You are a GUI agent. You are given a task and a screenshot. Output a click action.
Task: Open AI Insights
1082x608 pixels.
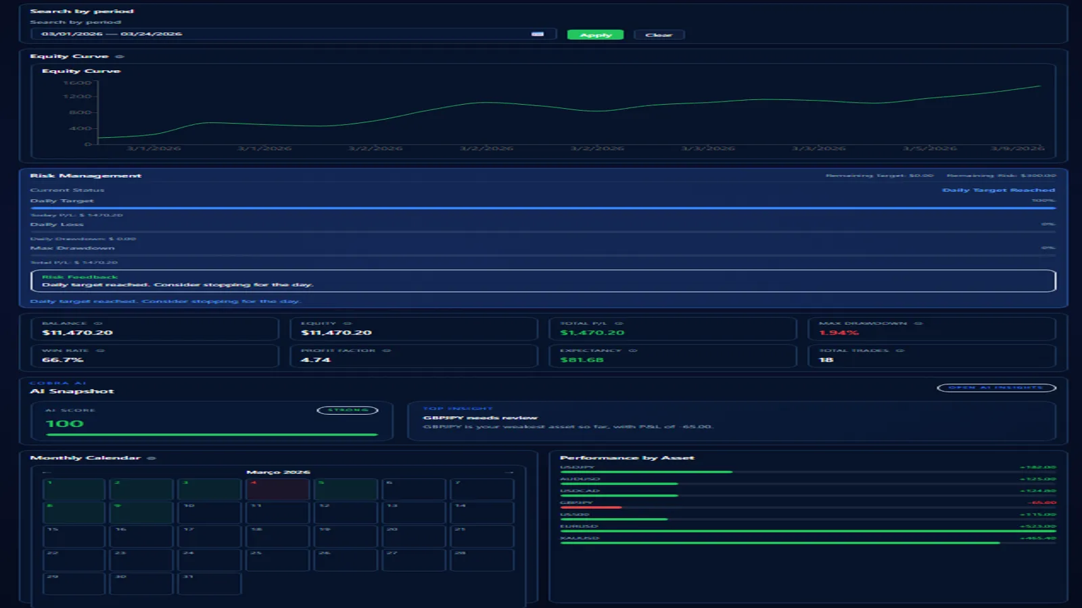[995, 388]
